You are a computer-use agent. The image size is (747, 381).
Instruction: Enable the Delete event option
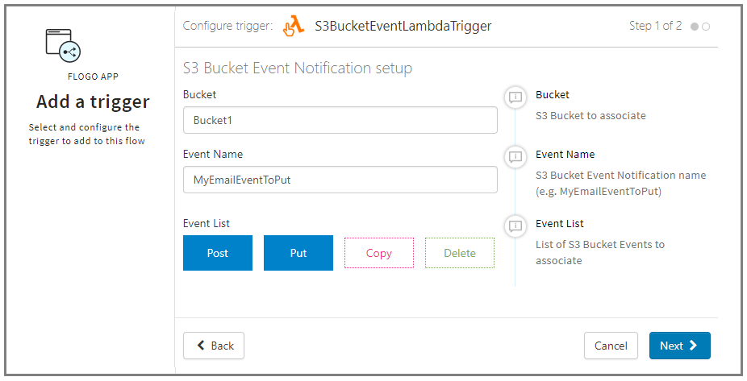(x=460, y=253)
